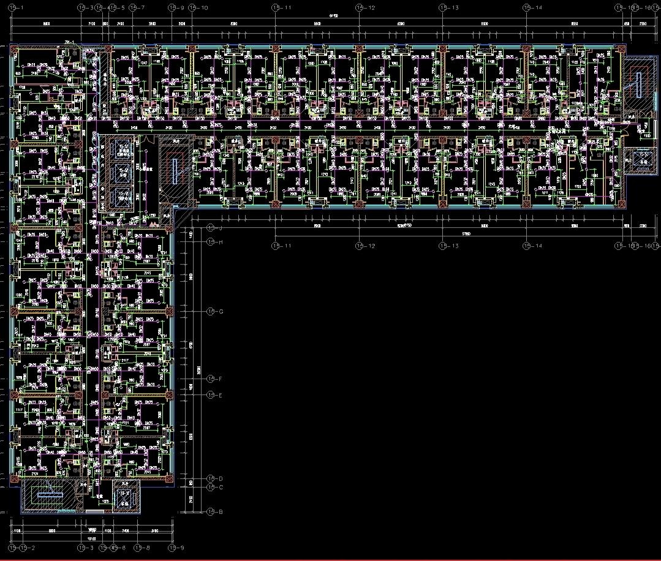Pick the 15-D axis bubble marker

coord(210,478)
